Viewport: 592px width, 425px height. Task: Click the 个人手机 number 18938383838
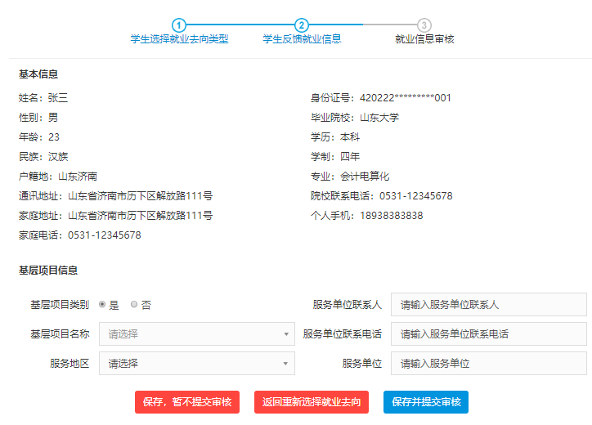[x=392, y=216]
